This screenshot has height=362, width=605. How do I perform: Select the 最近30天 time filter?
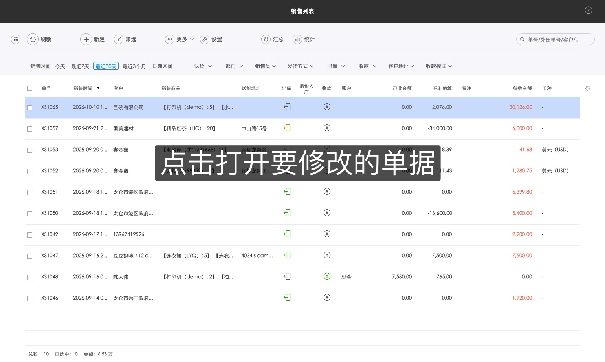[106, 66]
